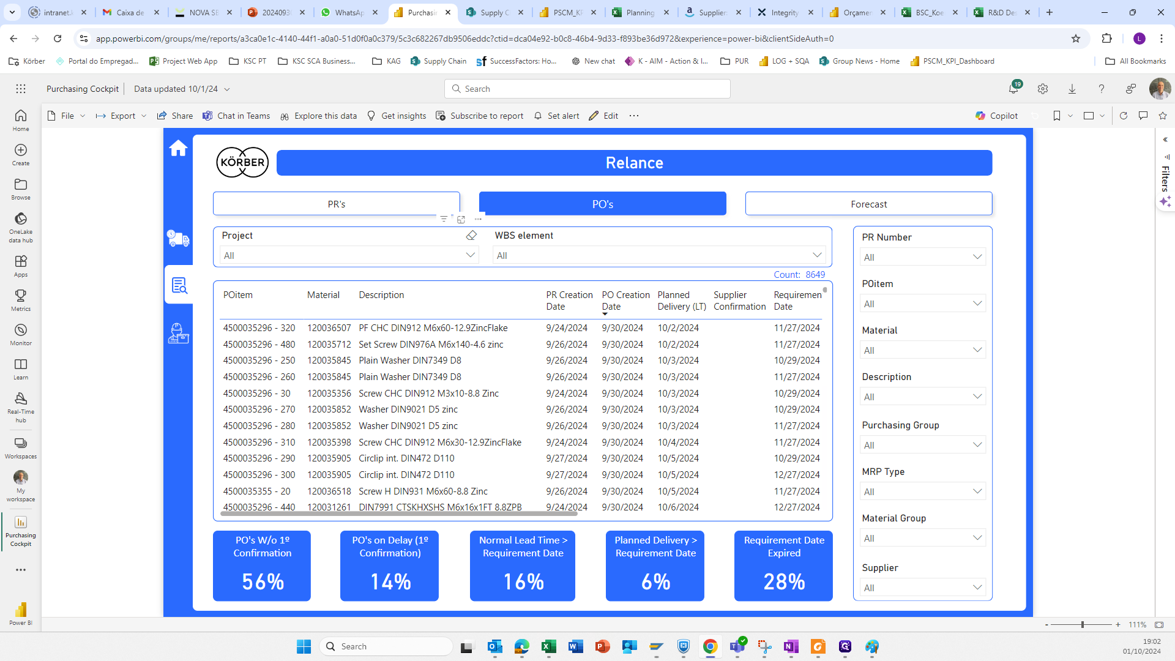
Task: Open Apps in the left sidebar
Action: (21, 266)
